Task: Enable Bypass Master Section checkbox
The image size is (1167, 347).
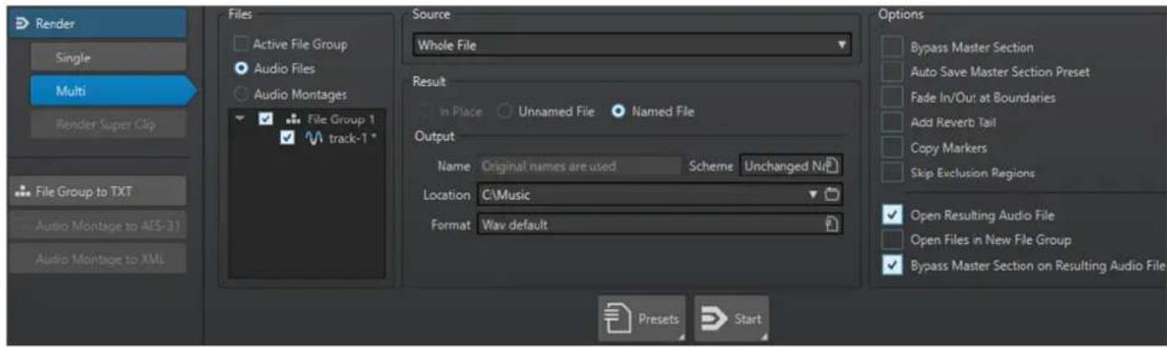Action: [893, 45]
